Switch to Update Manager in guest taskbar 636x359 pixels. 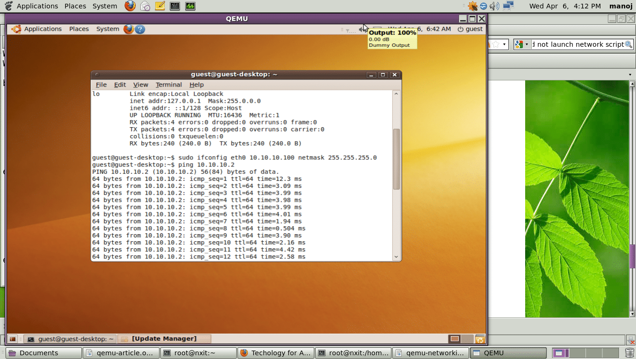pyautogui.click(x=164, y=339)
